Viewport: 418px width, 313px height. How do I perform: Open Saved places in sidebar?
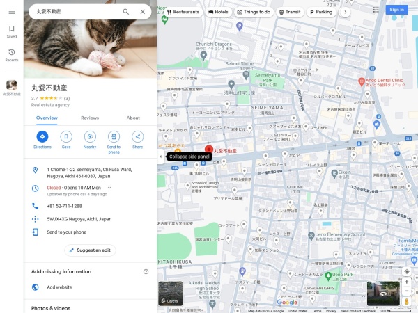[12, 32]
